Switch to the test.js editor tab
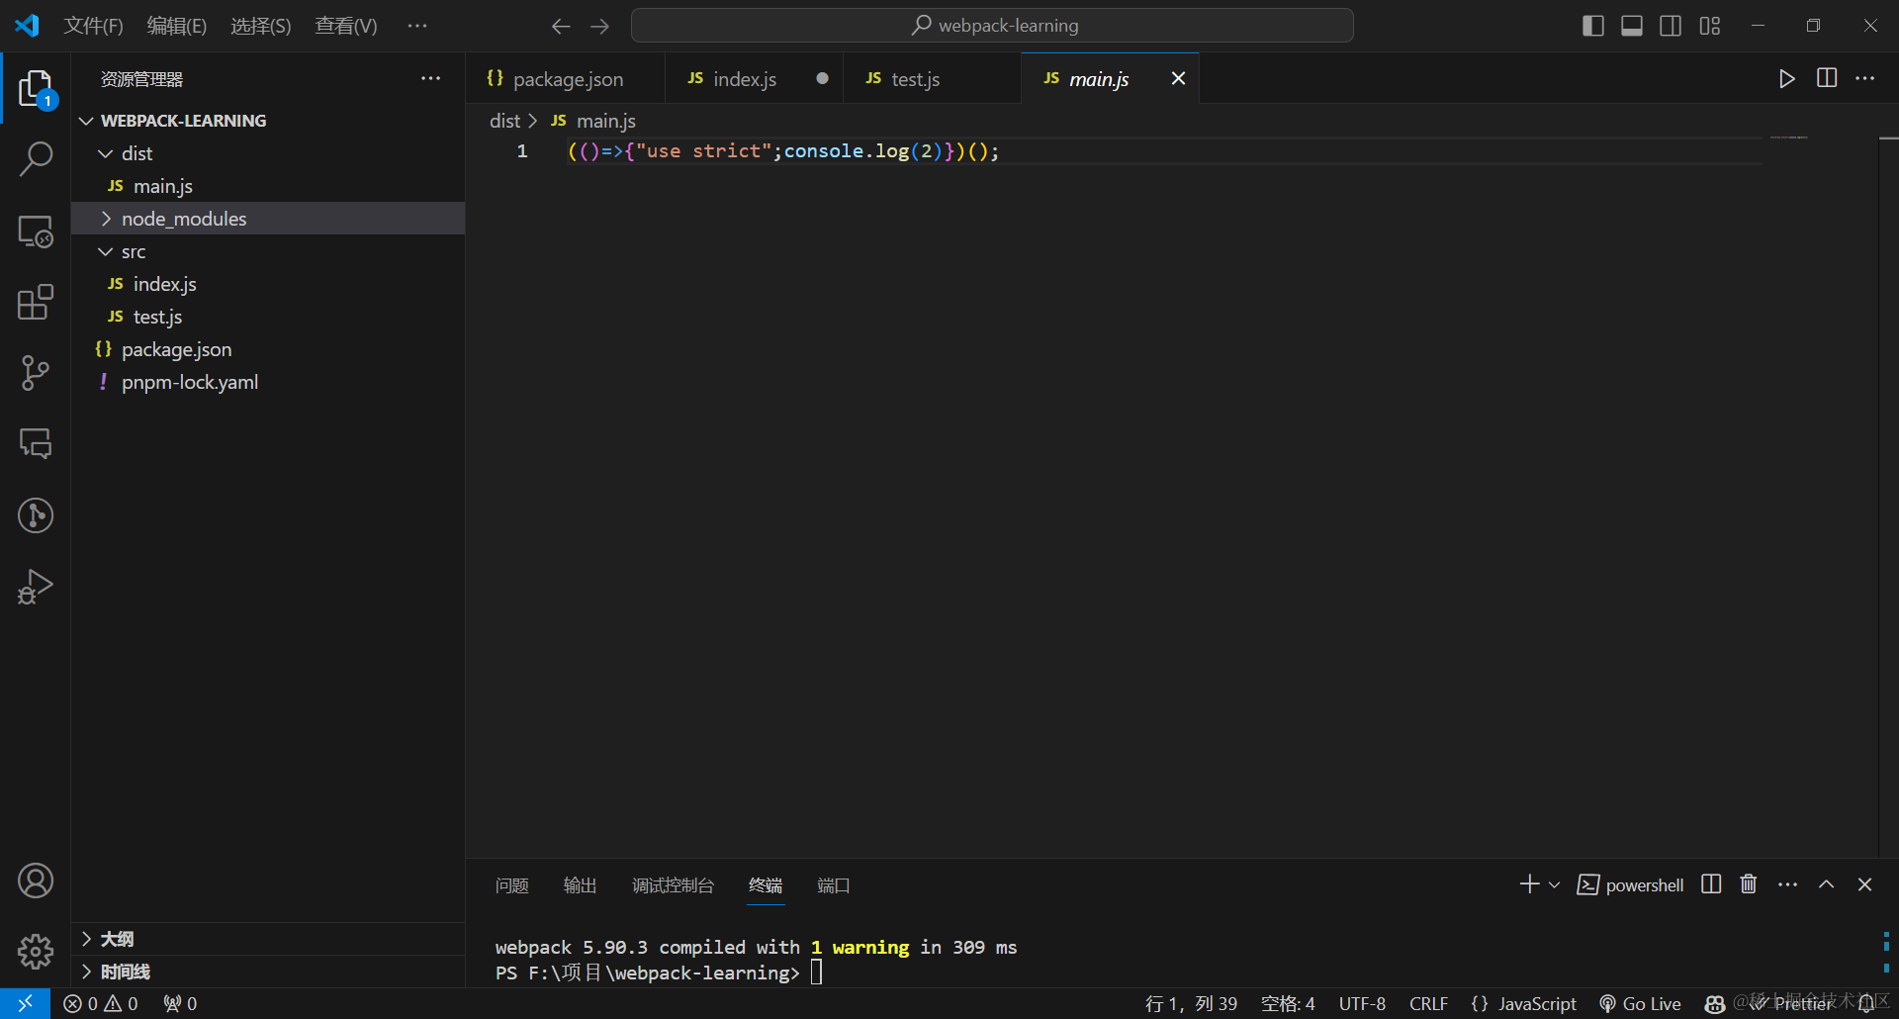The width and height of the screenshot is (1899, 1019). 932,79
